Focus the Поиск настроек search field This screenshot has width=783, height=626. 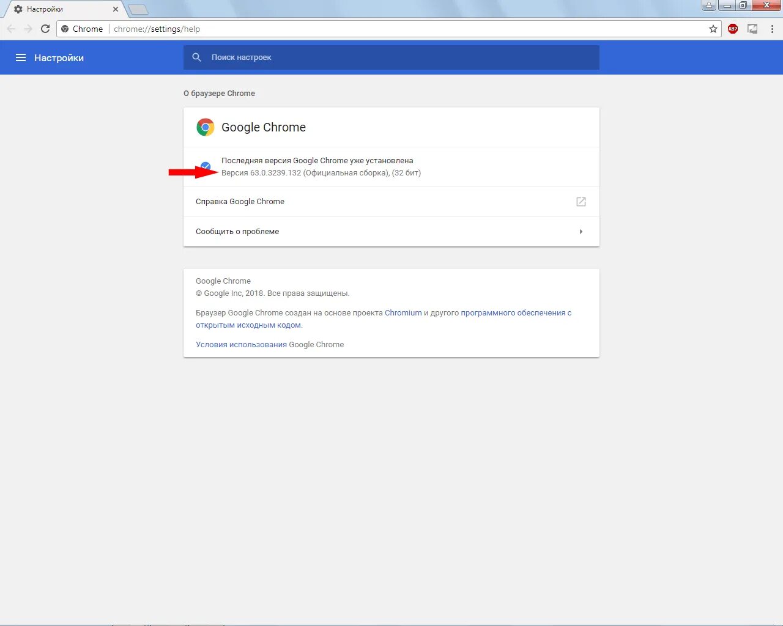click(x=391, y=57)
